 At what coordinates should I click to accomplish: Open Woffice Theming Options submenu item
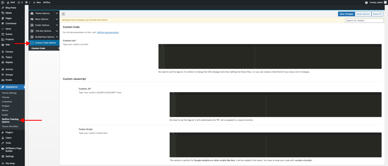(10, 121)
